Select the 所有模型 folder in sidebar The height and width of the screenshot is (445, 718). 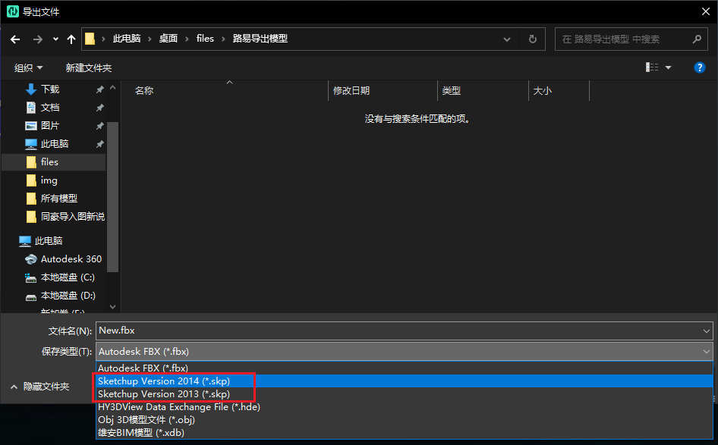pos(58,198)
